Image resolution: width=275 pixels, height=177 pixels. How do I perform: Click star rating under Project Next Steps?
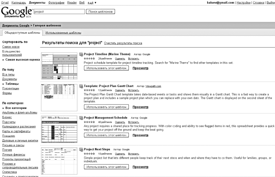point(89,154)
